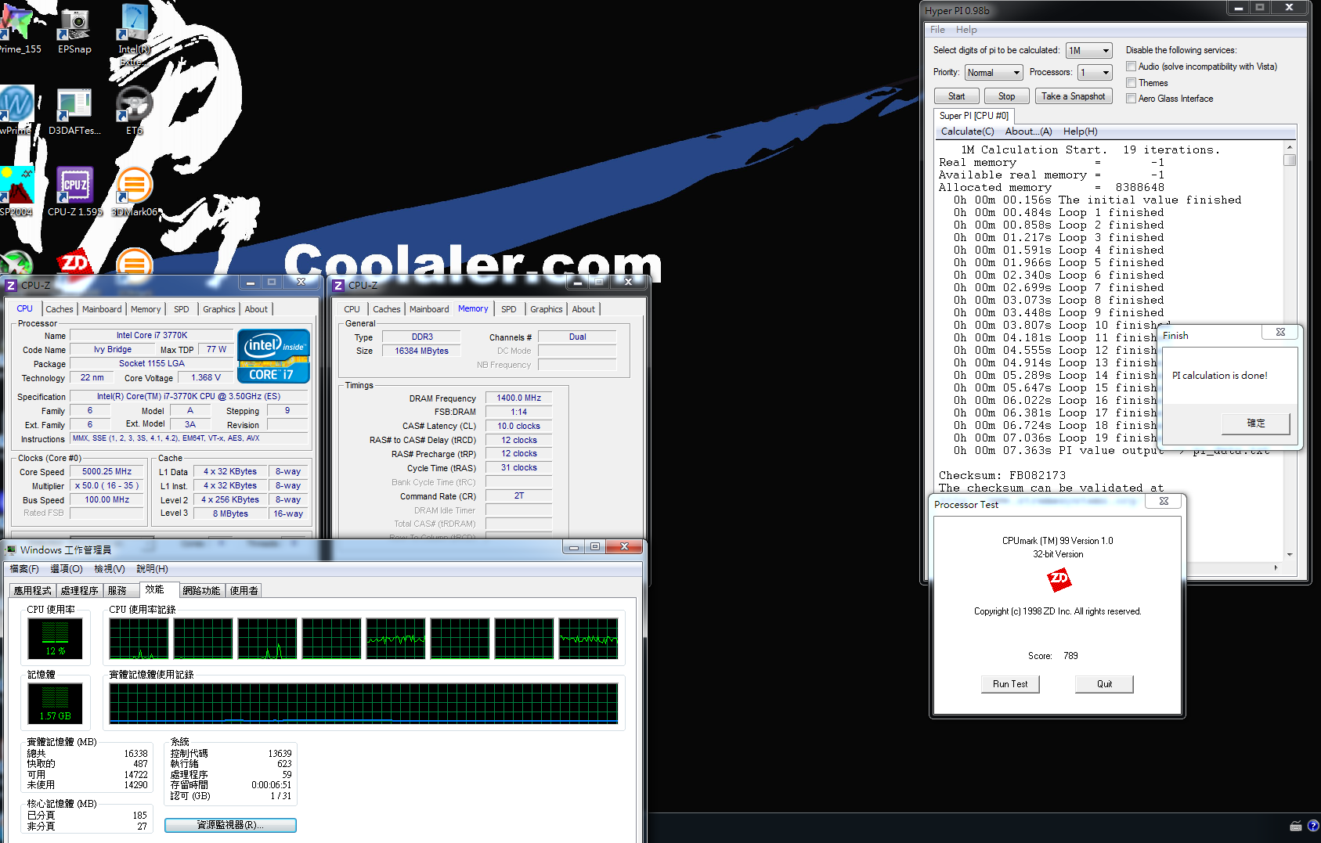The width and height of the screenshot is (1321, 843).
Task: Open About...(A) menu in Super PI
Action: click(x=1028, y=131)
